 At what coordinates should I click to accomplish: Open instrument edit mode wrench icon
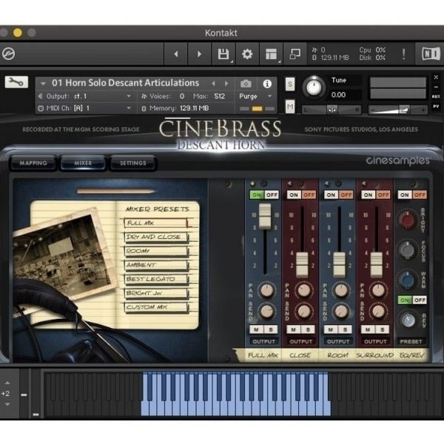point(16,82)
